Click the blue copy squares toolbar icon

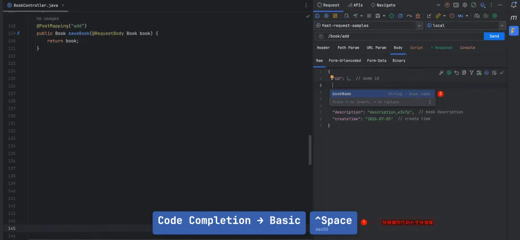400,16
